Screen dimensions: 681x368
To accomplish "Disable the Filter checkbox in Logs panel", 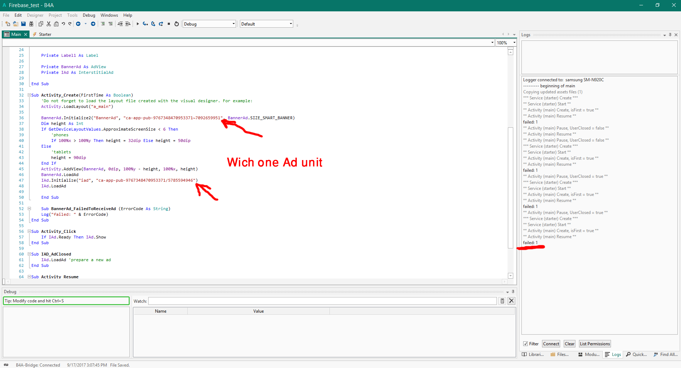I will 526,344.
